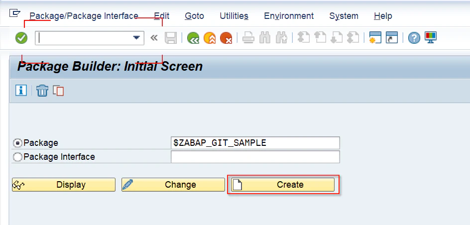
Task: Click the yellow Exit icon
Action: click(210, 38)
